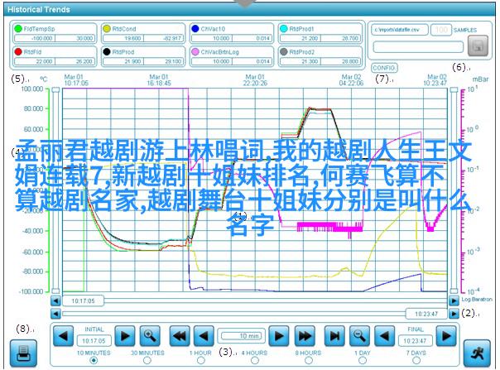Image resolution: width=500 pixels, height=370 pixels.
Task: Move FINAL time forward with right arrow
Action: tap(446, 336)
